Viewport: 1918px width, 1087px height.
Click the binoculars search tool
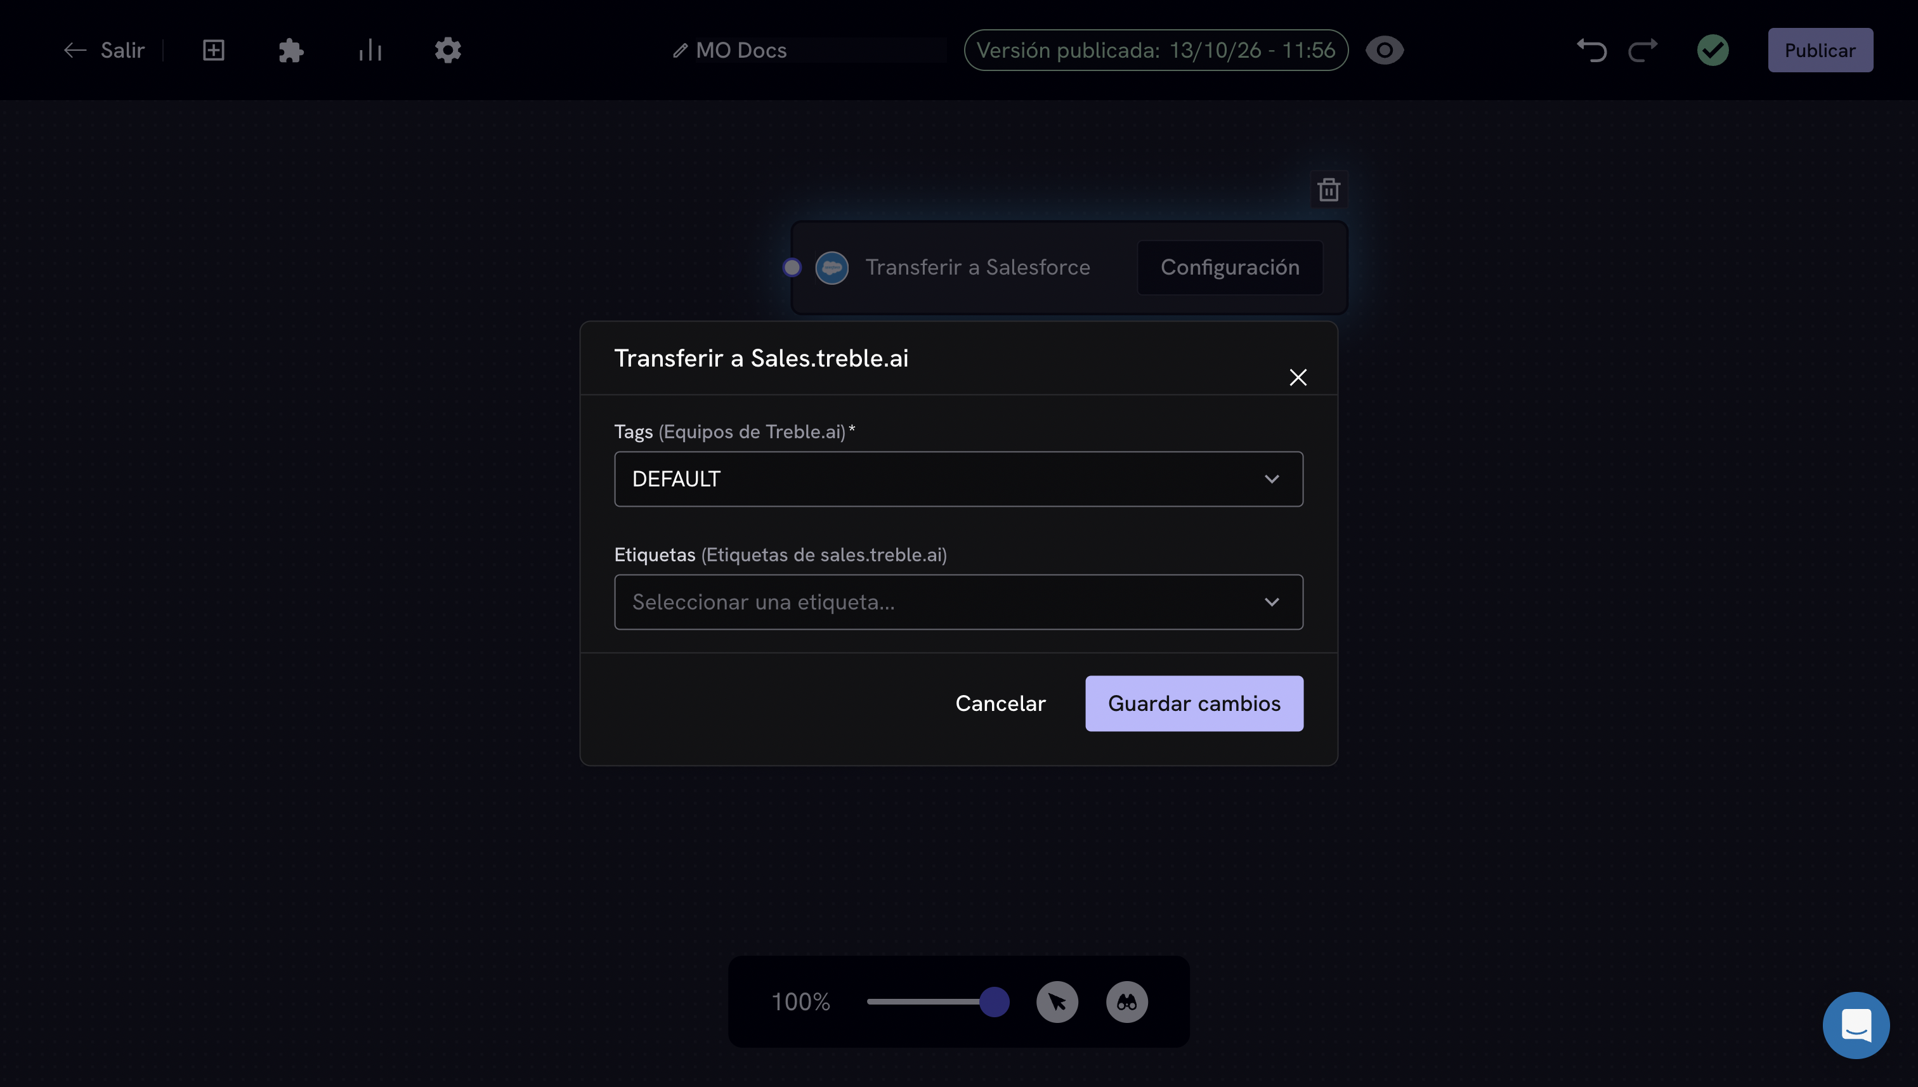click(1126, 1002)
